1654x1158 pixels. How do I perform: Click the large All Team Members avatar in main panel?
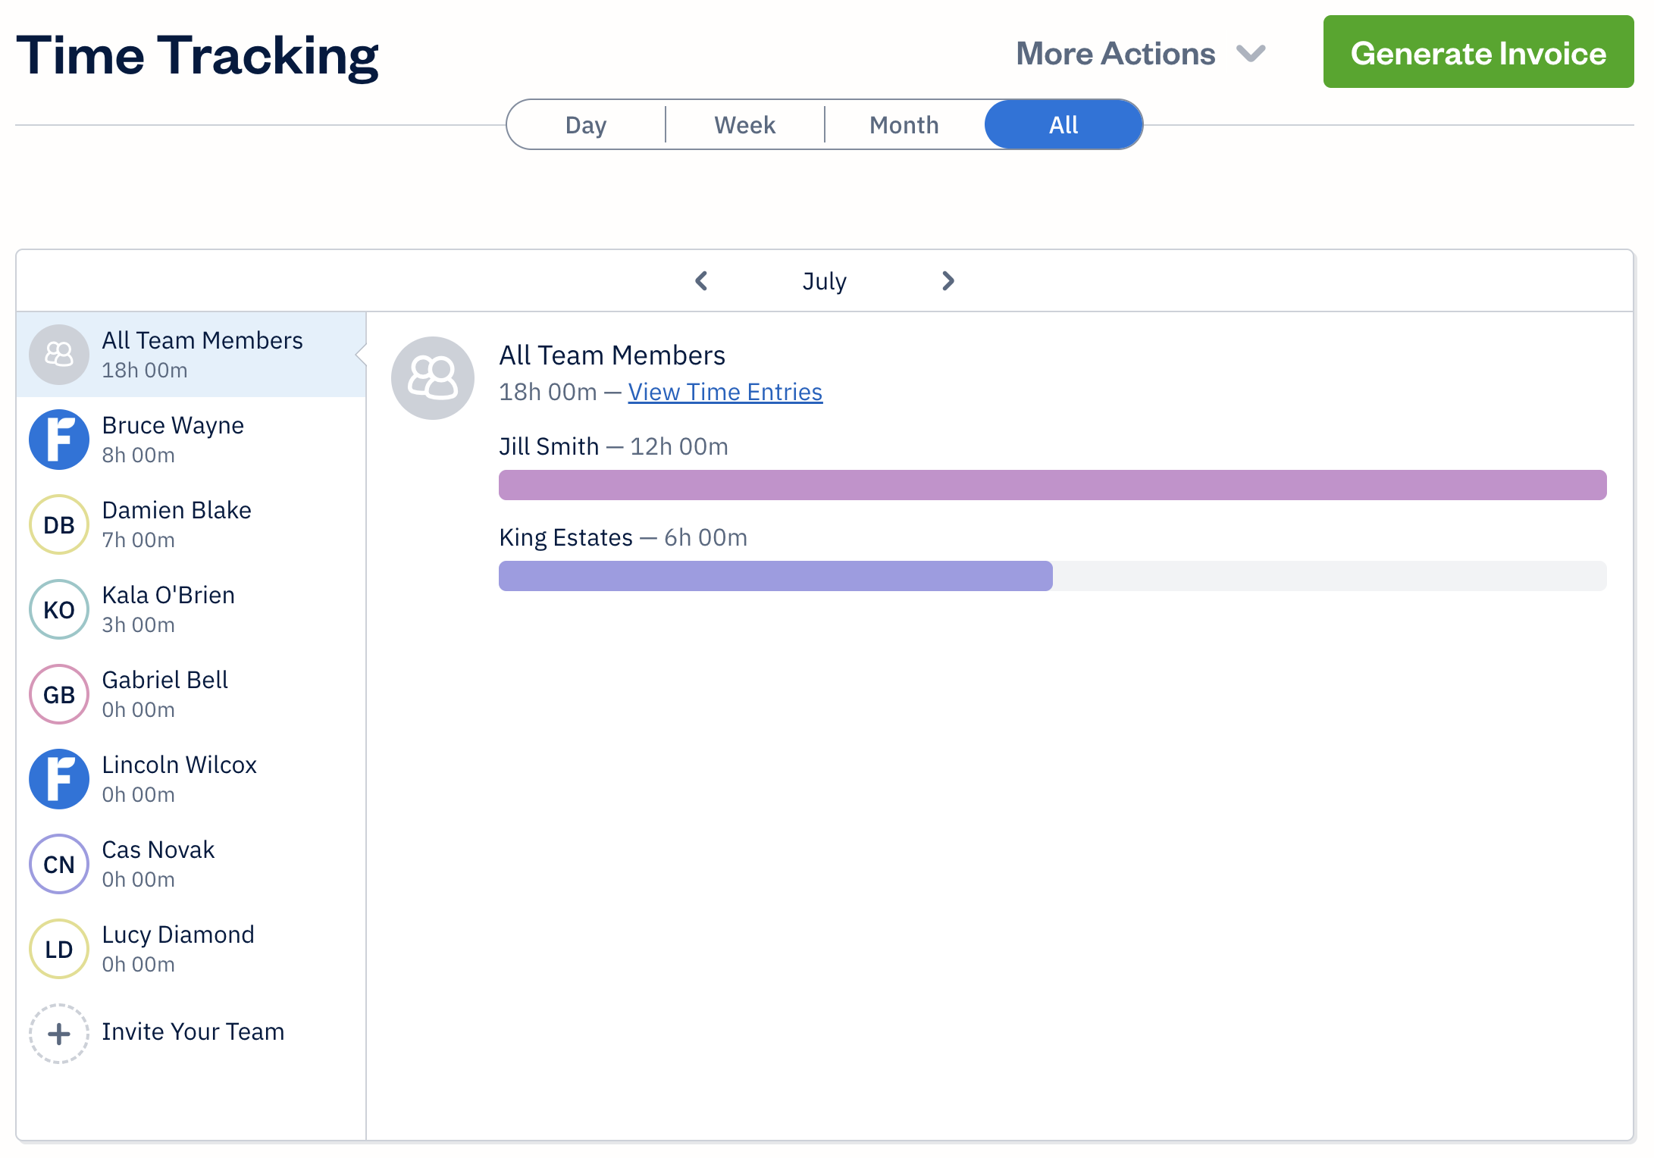coord(433,377)
